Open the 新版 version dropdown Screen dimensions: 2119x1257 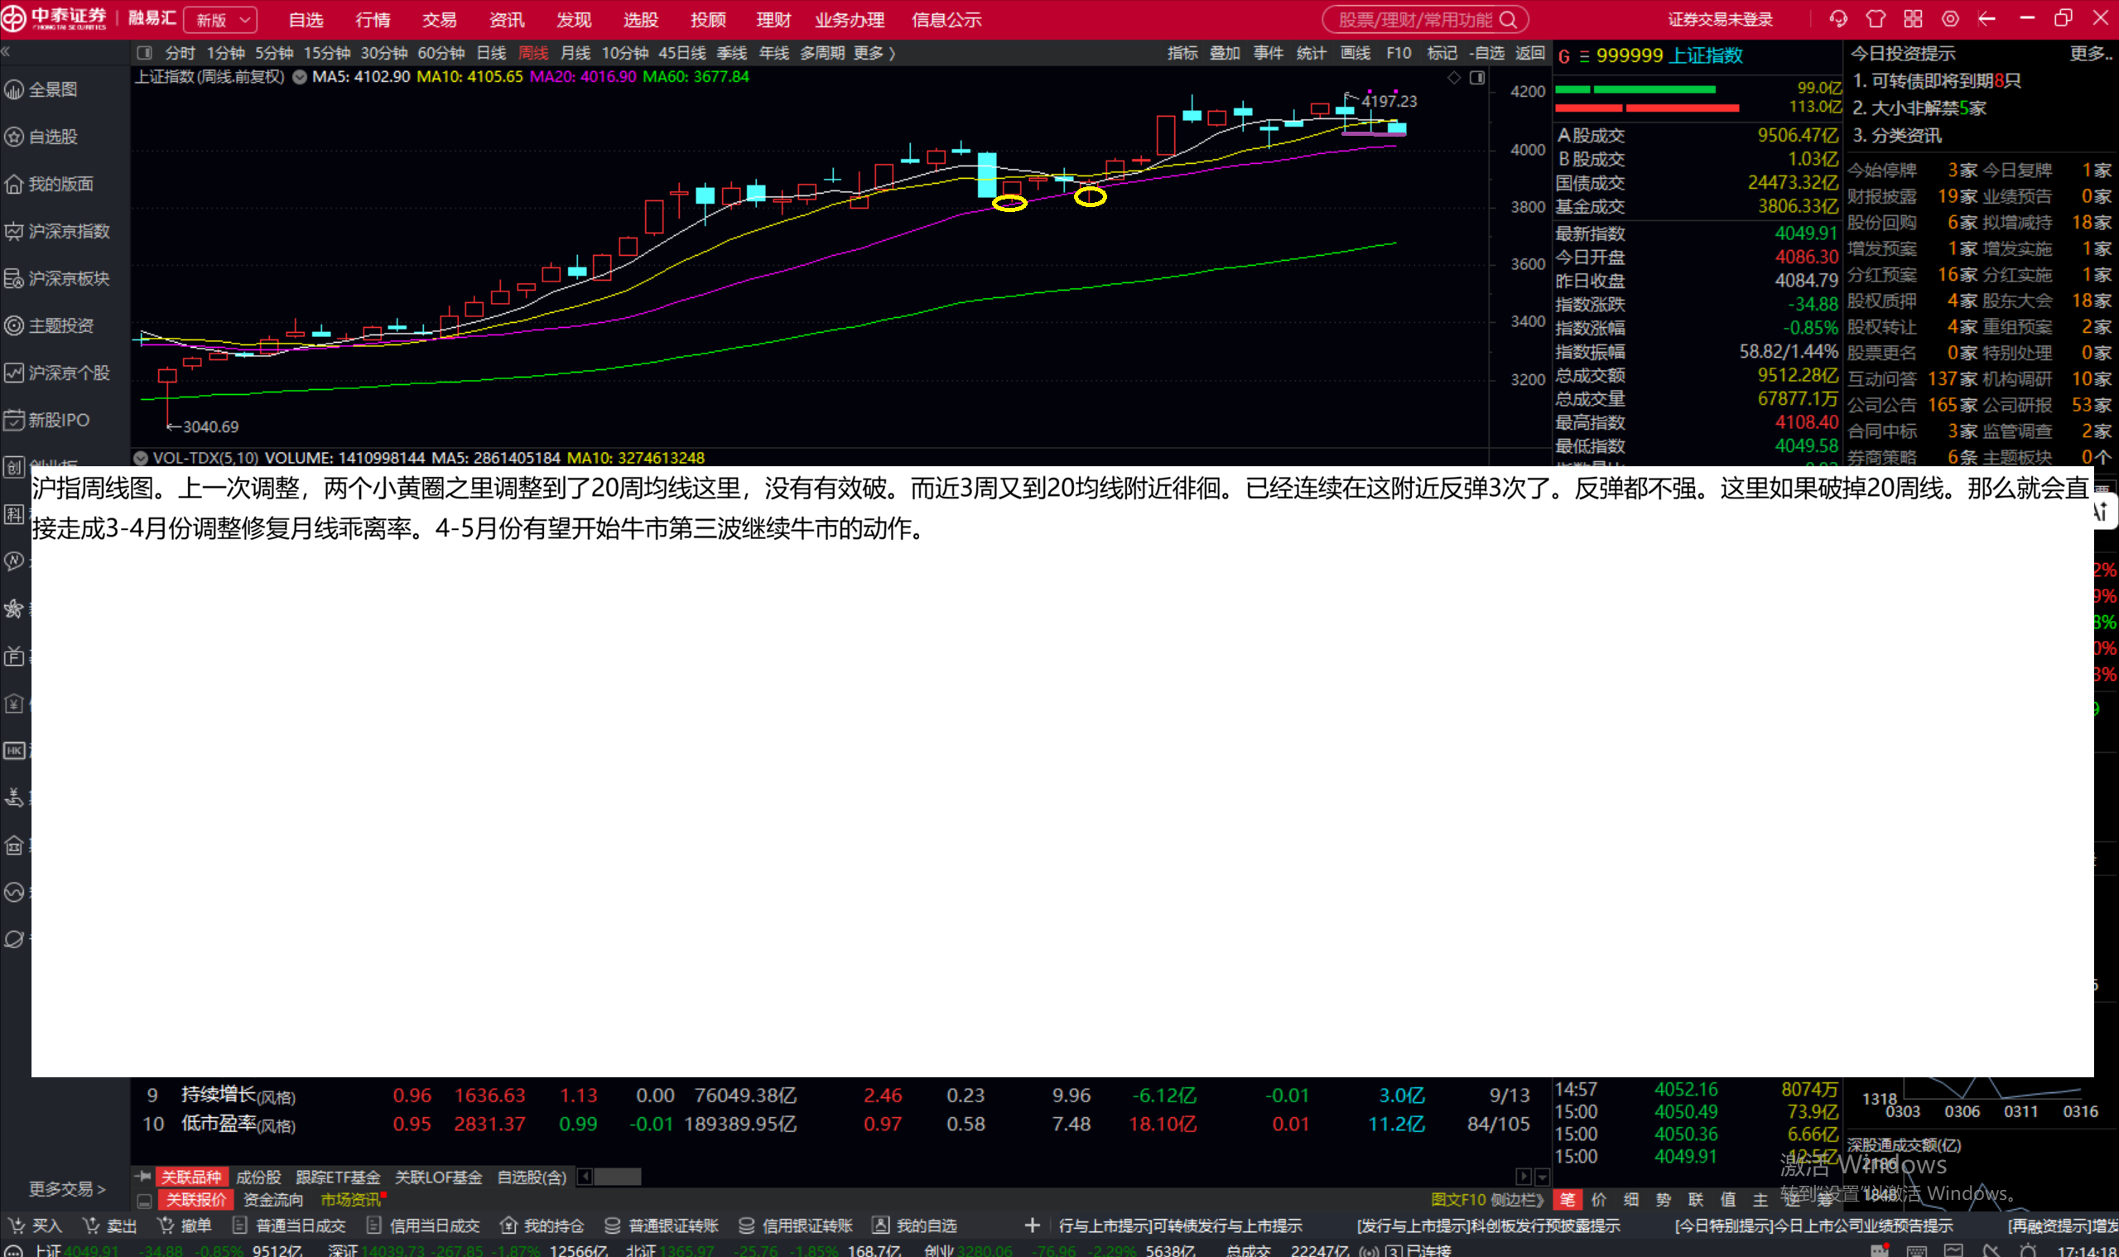pos(219,20)
